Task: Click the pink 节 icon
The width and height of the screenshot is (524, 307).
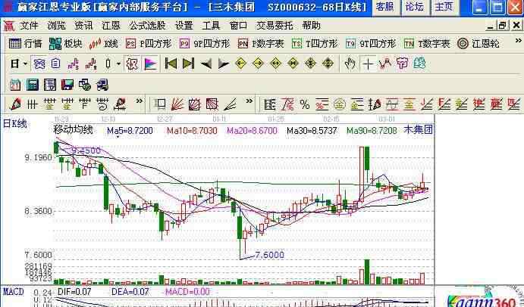Action: click(402, 64)
